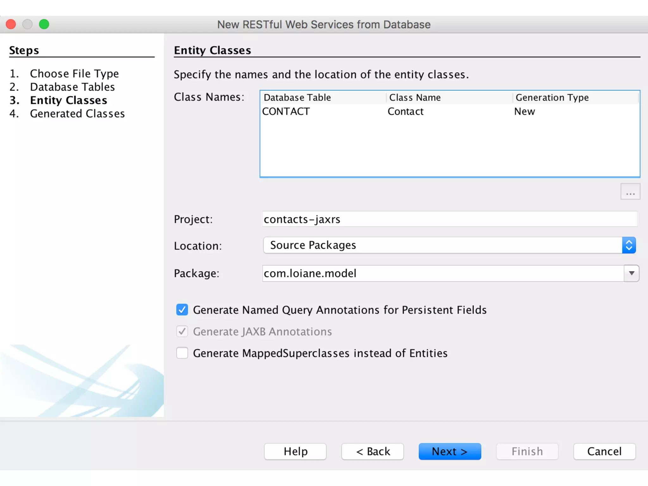Enable Generate MappedSuperclasses instead of Entities
Viewport: 648px width, 486px height.
(x=182, y=353)
